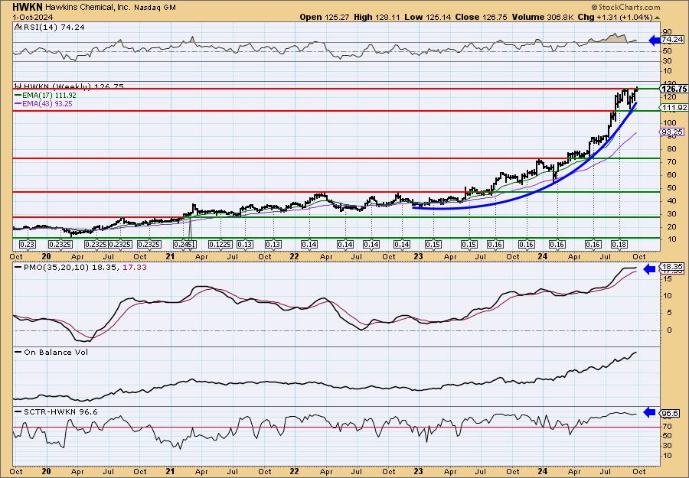Click the 18.35 PMO value tag
689x478 pixels.
[x=673, y=267]
